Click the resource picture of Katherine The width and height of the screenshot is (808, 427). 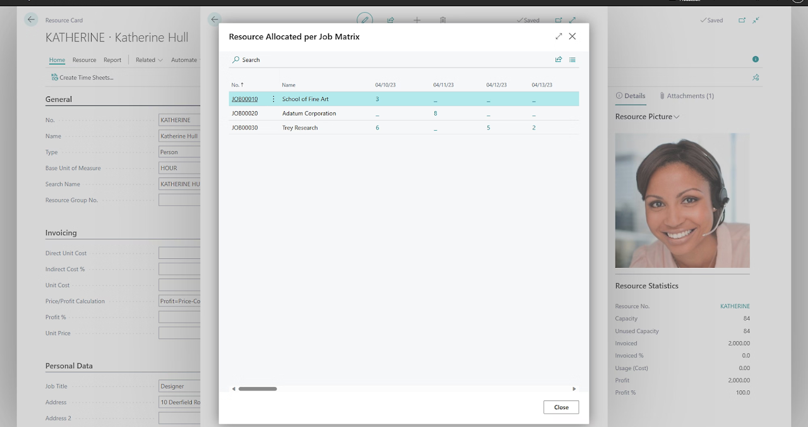(x=682, y=200)
